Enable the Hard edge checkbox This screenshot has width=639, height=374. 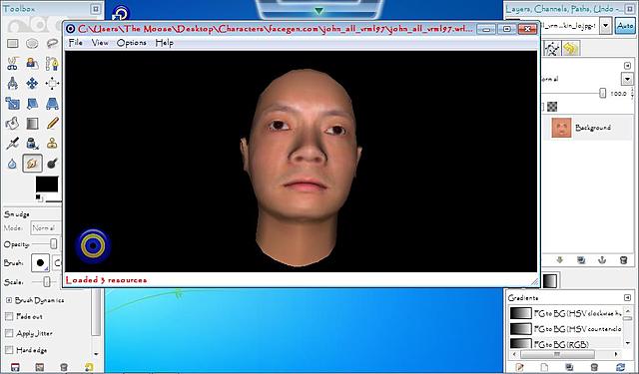tap(9, 350)
